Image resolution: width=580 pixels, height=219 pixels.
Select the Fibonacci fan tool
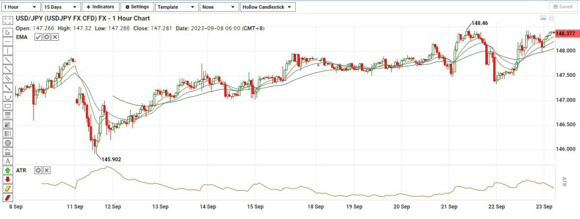point(8,124)
